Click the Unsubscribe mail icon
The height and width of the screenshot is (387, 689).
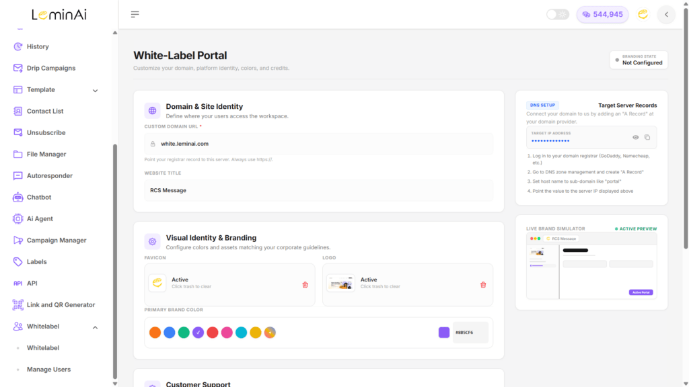(17, 132)
